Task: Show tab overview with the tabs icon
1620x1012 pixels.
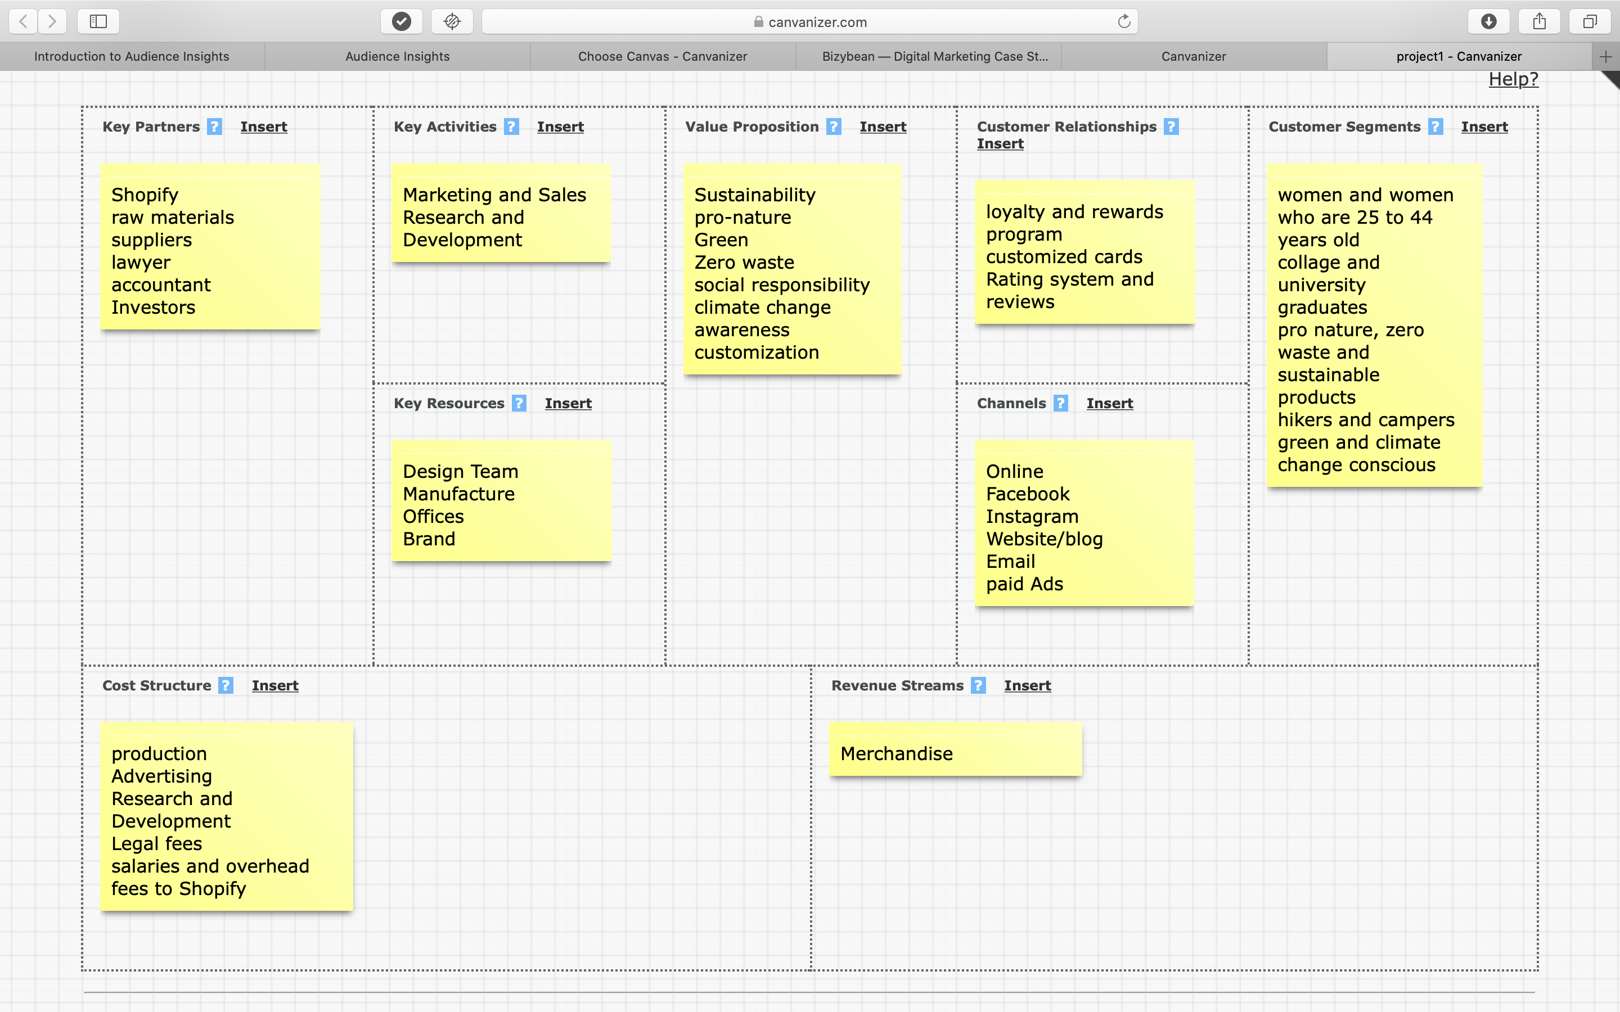Action: [x=1589, y=21]
